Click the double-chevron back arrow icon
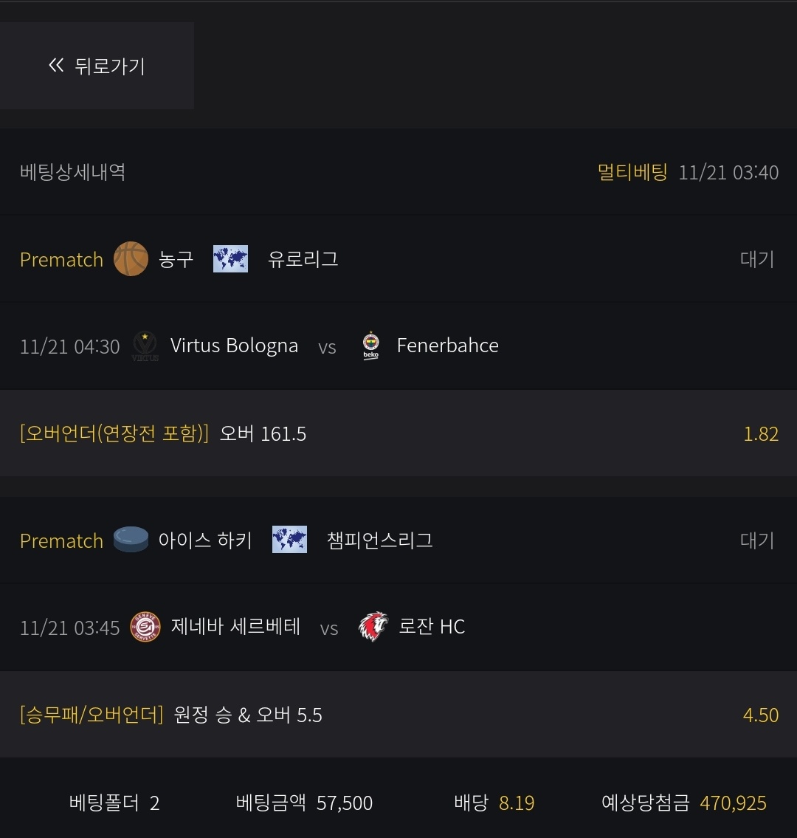 (x=56, y=66)
